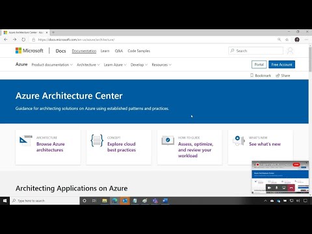The width and height of the screenshot is (312, 234).
Task: Click the Windows 'Type here to search' box
Action: (x=45, y=201)
